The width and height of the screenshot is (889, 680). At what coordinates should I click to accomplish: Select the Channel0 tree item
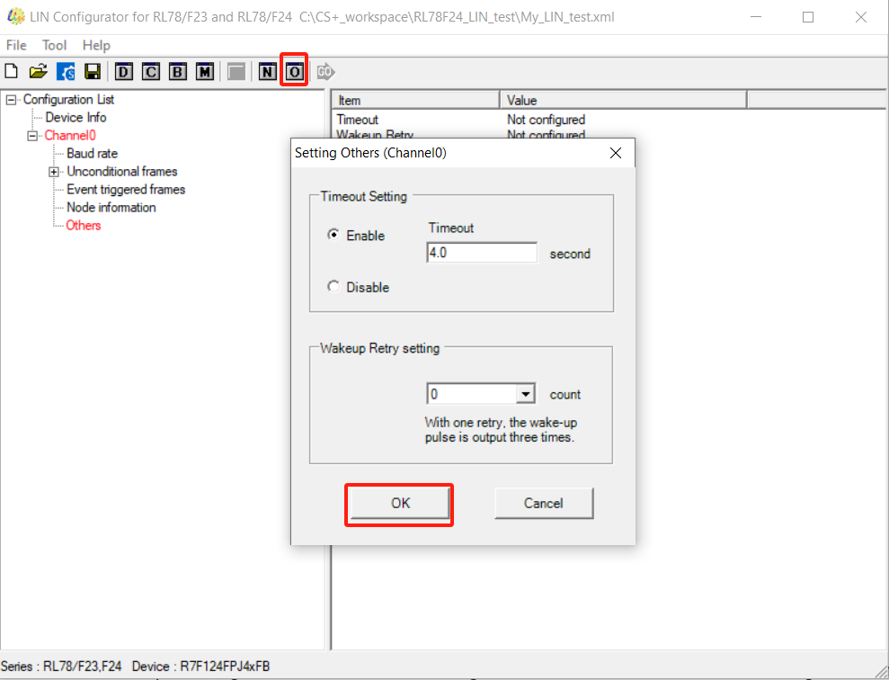pos(70,136)
